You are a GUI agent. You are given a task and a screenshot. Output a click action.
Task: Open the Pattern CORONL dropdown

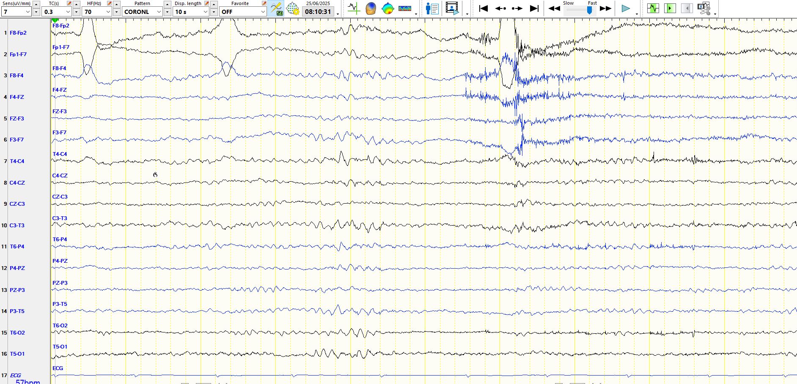[143, 12]
